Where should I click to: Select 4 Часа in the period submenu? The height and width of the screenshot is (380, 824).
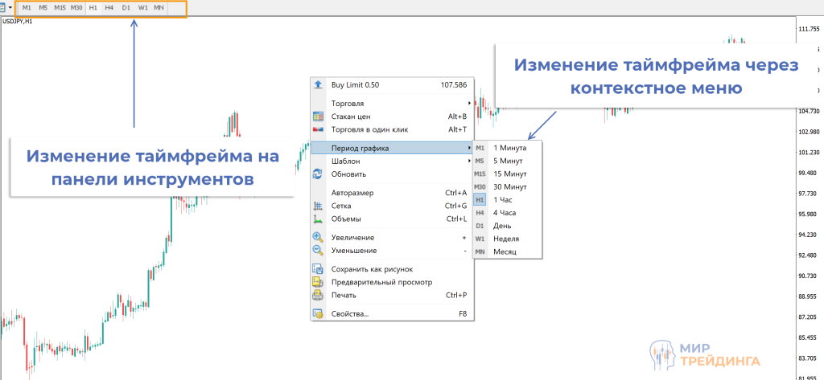[504, 213]
